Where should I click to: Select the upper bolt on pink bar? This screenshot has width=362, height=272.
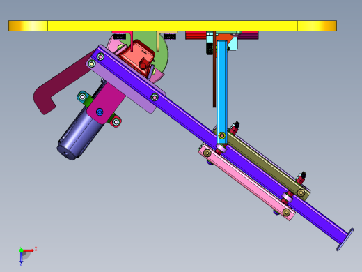click(207, 153)
